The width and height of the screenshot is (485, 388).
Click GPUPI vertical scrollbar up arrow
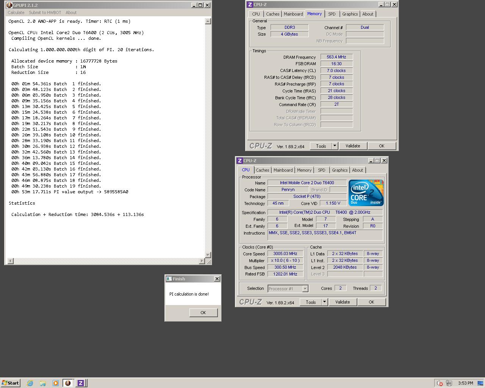coord(208,21)
